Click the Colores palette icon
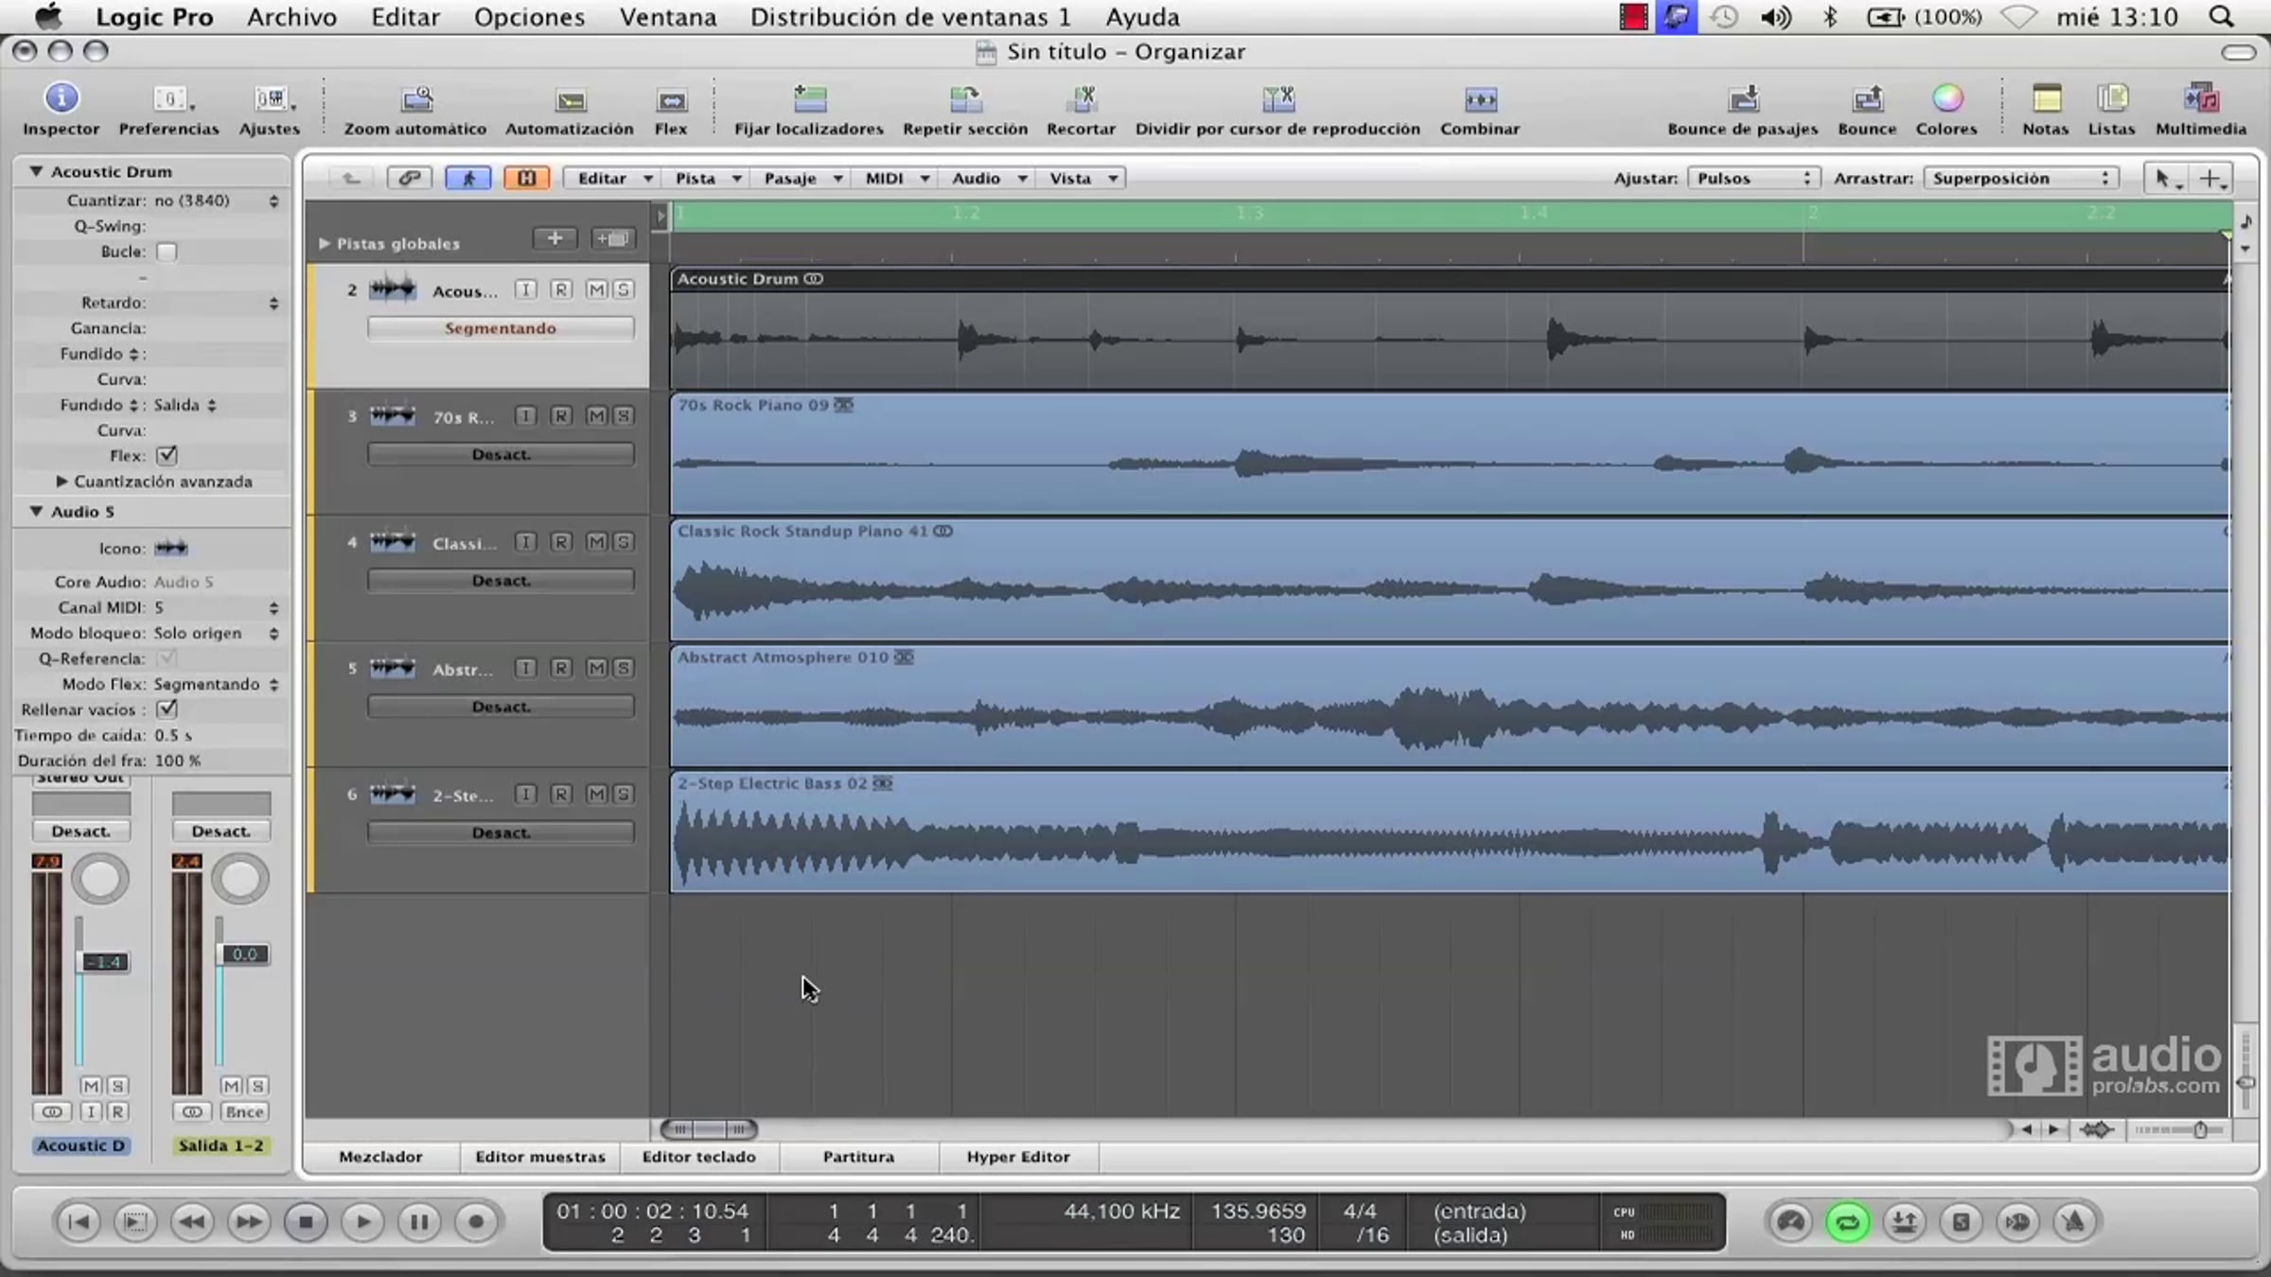 pyautogui.click(x=1946, y=98)
